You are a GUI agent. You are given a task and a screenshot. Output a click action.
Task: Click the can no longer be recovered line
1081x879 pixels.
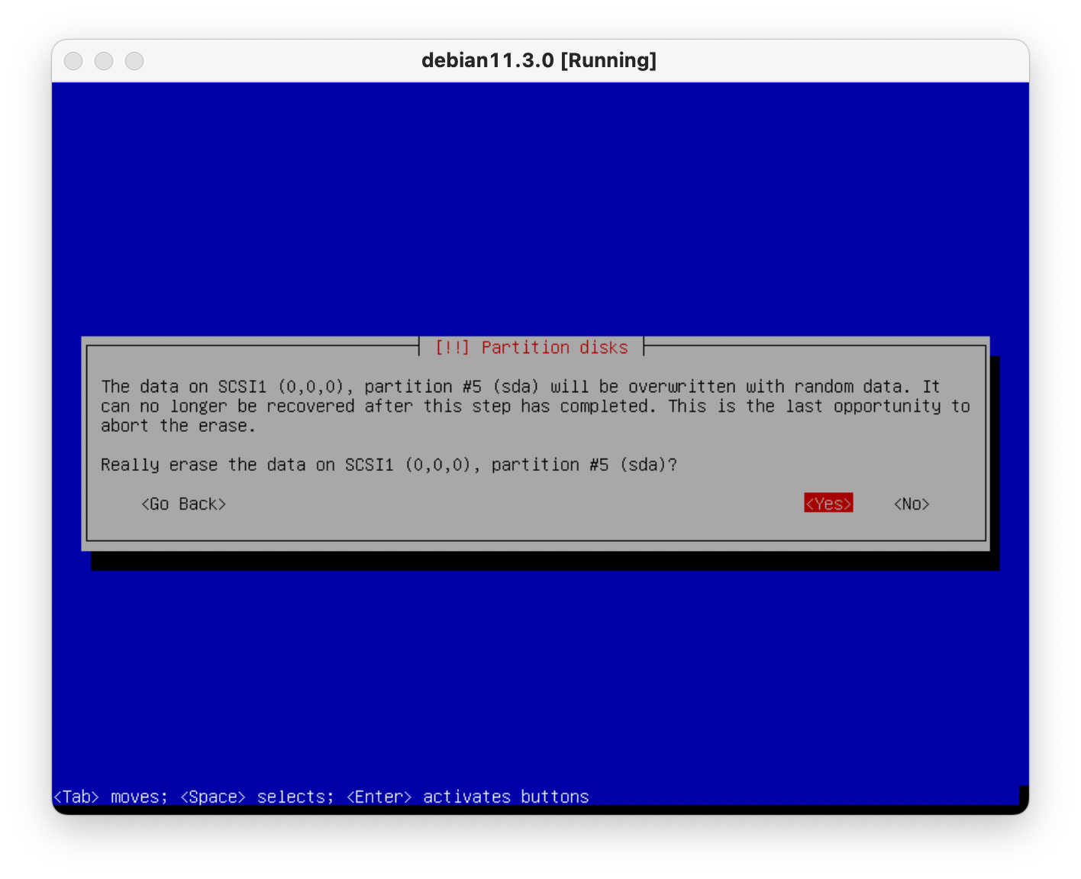point(534,407)
